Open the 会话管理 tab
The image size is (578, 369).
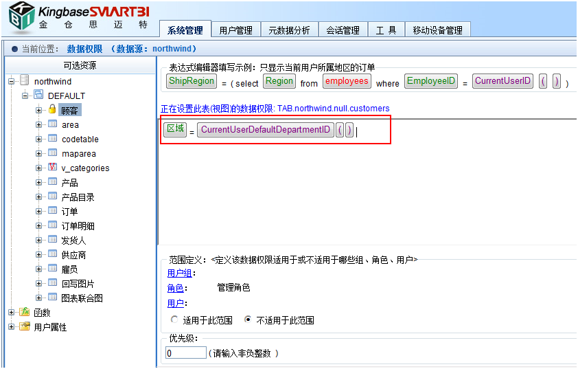[343, 30]
